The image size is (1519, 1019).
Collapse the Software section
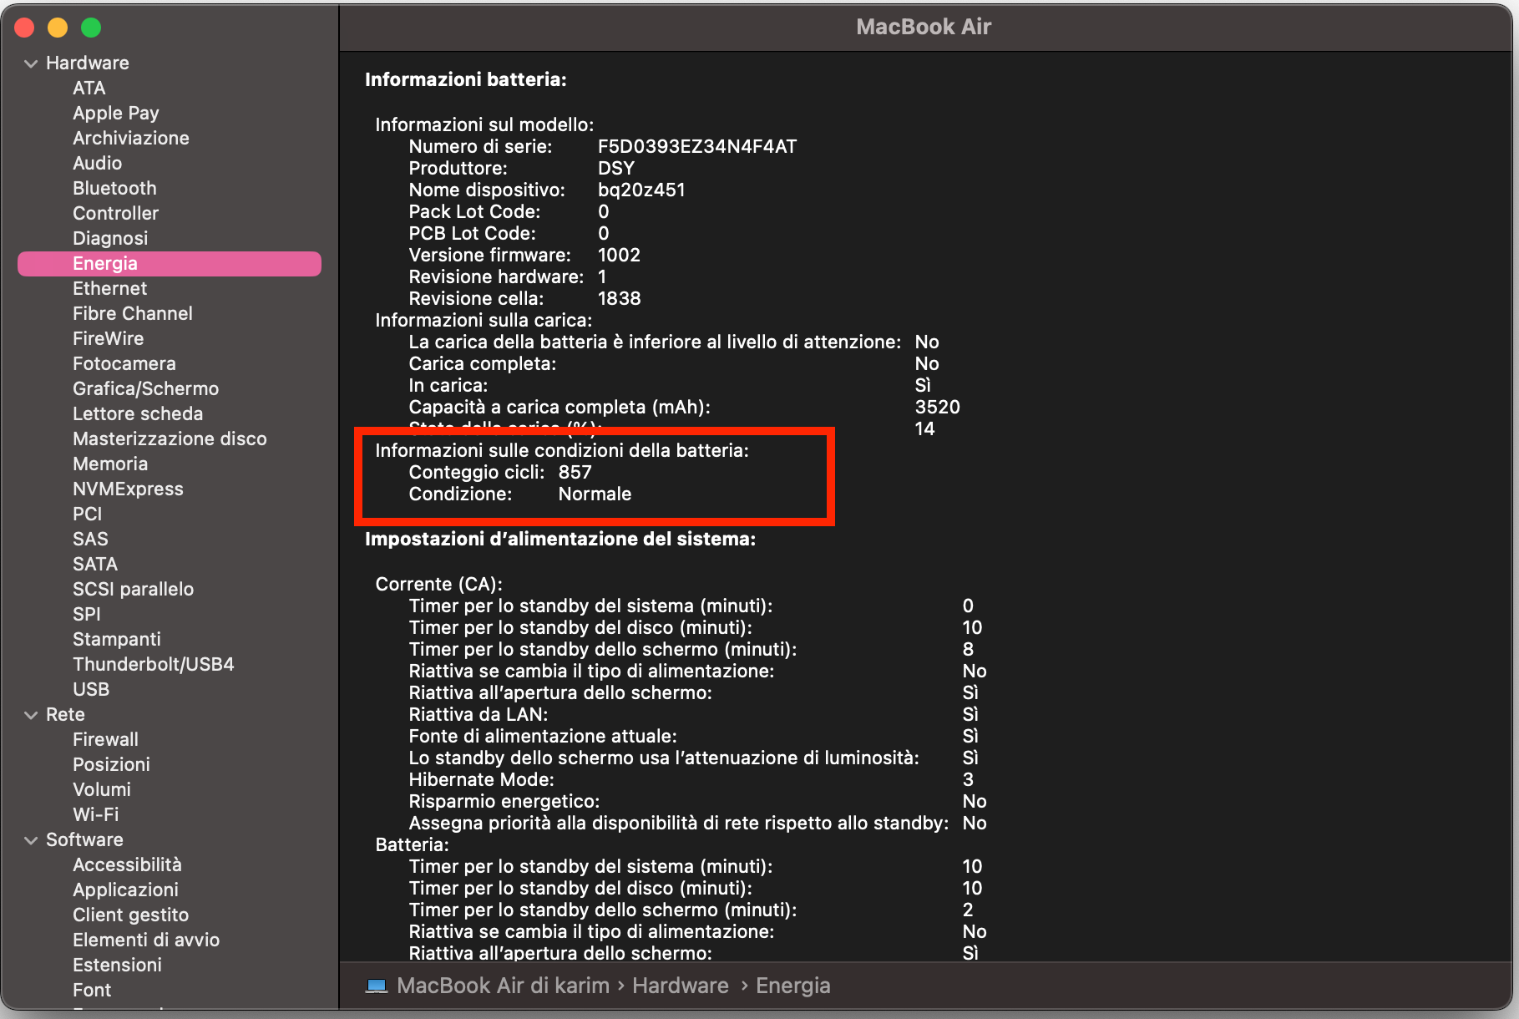(31, 839)
